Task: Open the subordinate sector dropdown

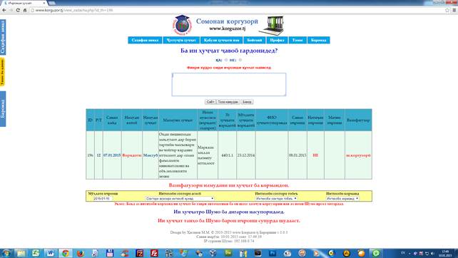Action: point(276,198)
